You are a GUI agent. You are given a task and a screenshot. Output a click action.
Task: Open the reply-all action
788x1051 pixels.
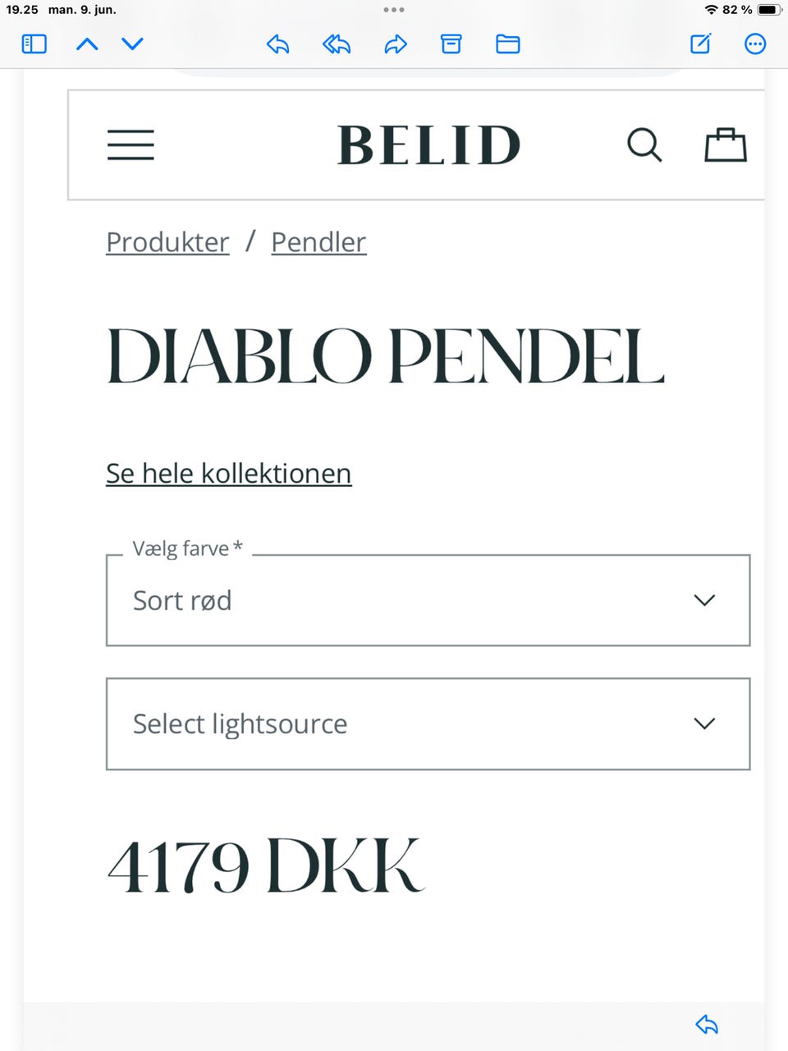337,44
